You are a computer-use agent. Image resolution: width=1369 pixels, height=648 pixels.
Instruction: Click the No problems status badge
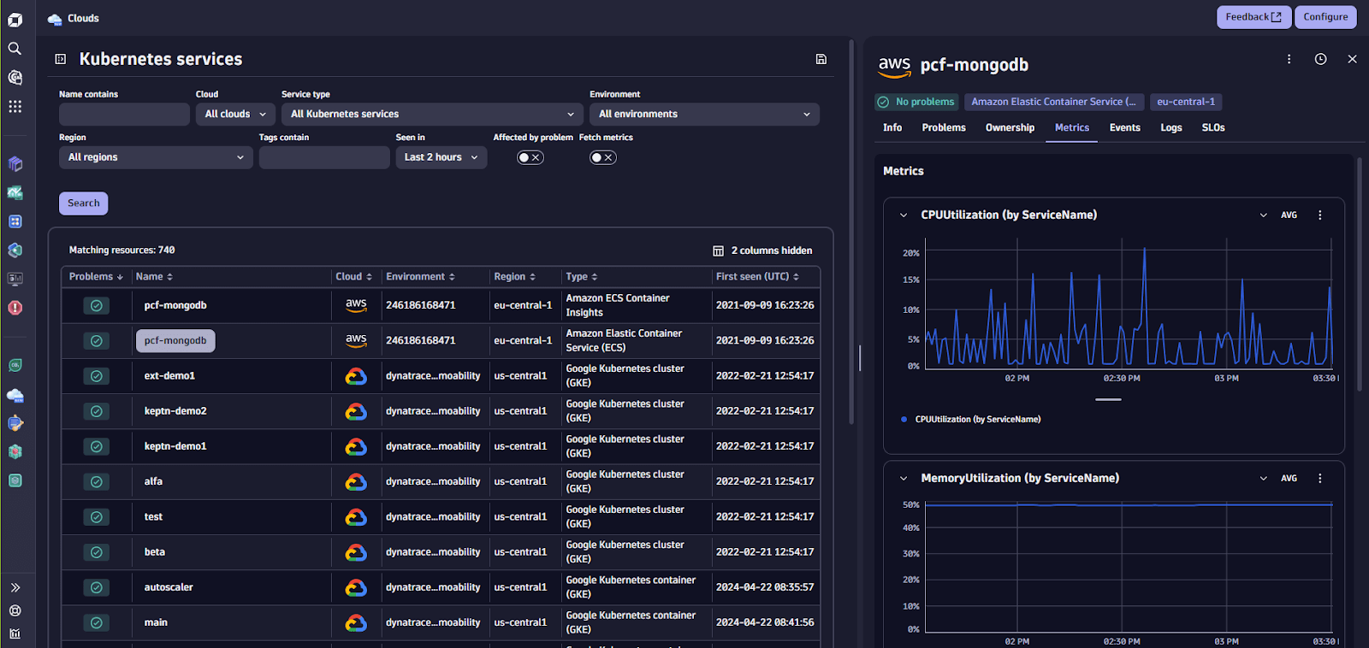click(916, 102)
